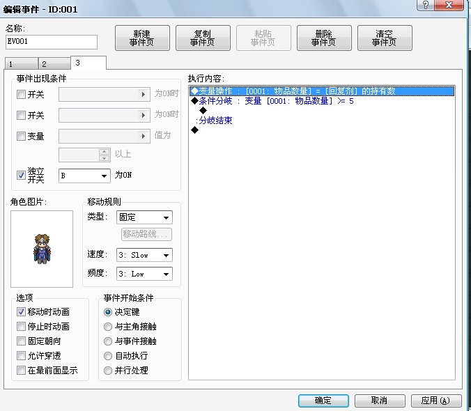The height and width of the screenshot is (411, 471).
Task: Open the 频度 dropdown showing 3: Low
Action: pyautogui.click(x=144, y=274)
